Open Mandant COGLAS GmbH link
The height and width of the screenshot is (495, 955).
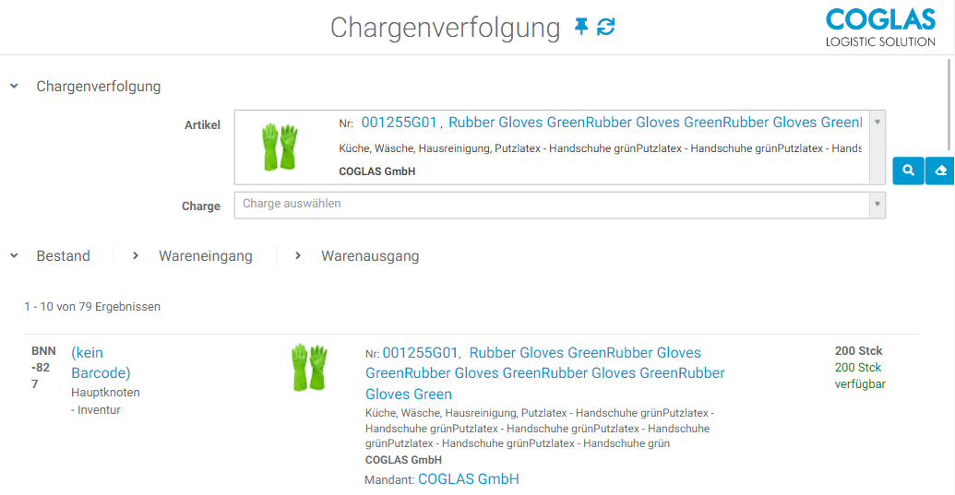tap(469, 479)
